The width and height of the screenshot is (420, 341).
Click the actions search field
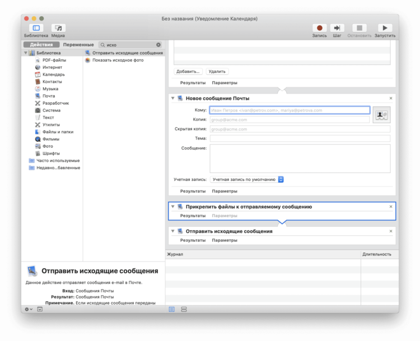click(x=130, y=45)
